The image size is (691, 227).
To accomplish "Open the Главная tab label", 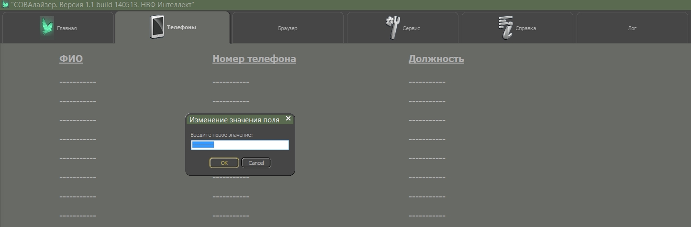I will (67, 28).
